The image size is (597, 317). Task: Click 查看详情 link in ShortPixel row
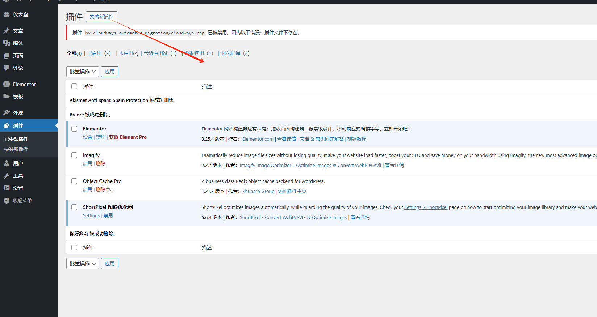point(360,217)
